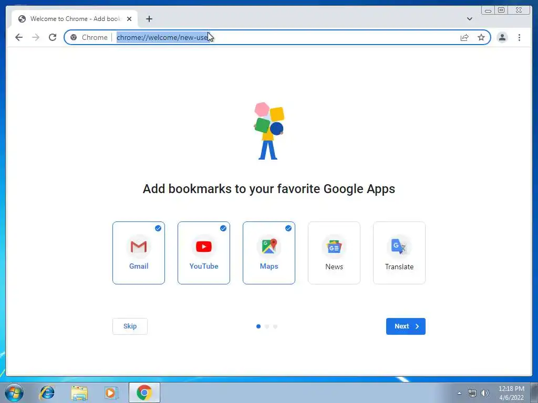Click the first step indicator dot

pyautogui.click(x=258, y=326)
